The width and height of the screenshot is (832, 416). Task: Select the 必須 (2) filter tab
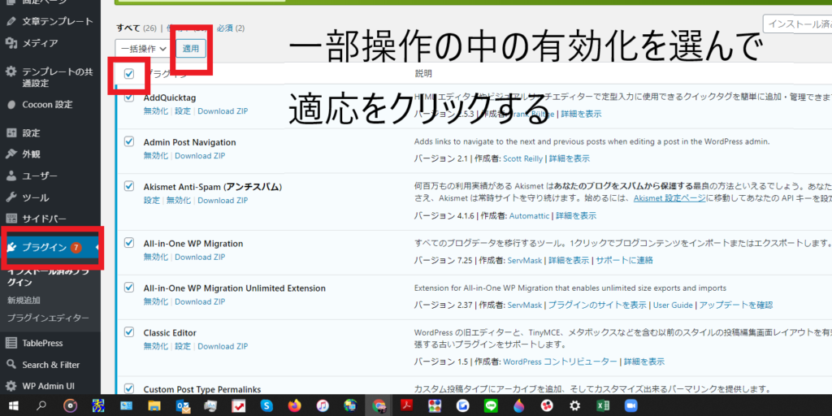[231, 28]
